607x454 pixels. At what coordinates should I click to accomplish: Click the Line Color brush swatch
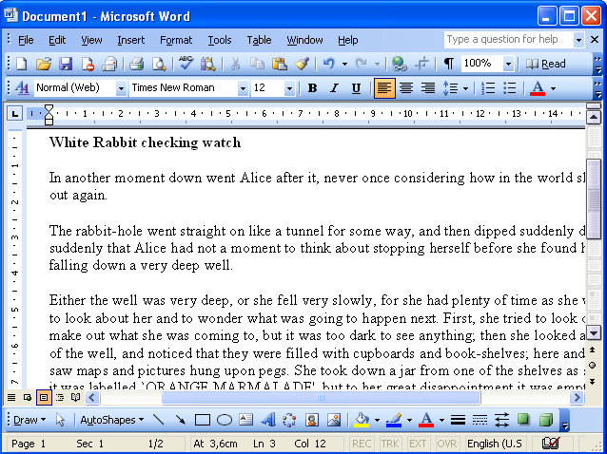[394, 420]
